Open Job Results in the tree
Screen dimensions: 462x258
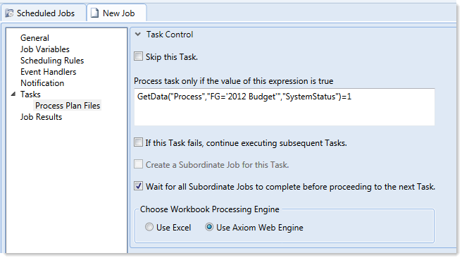(42, 117)
